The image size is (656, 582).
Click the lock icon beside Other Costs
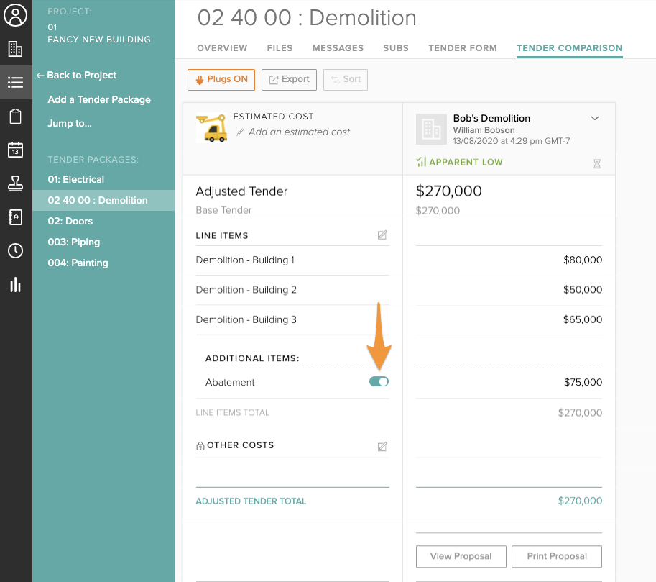[x=200, y=446]
